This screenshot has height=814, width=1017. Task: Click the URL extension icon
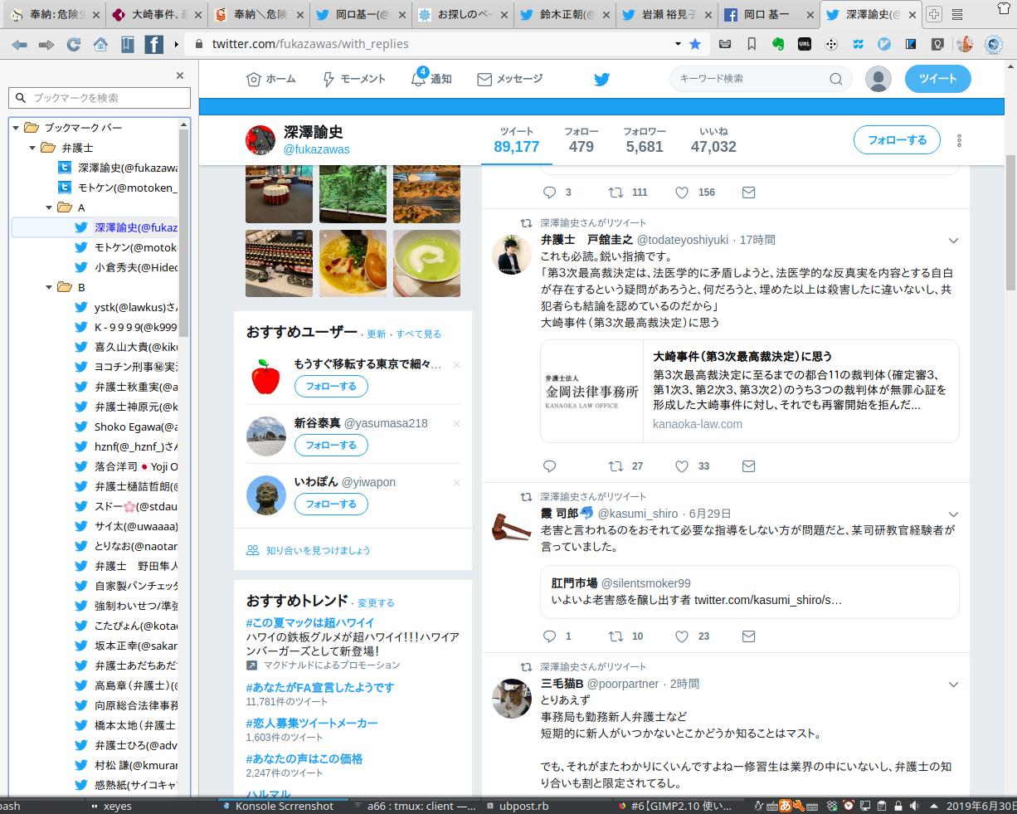[x=804, y=44]
